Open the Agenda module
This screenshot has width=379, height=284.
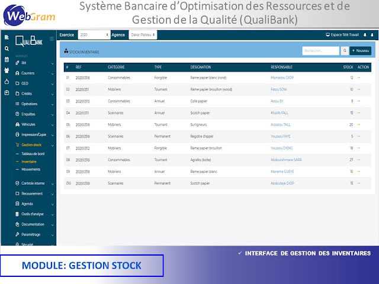click(x=27, y=204)
